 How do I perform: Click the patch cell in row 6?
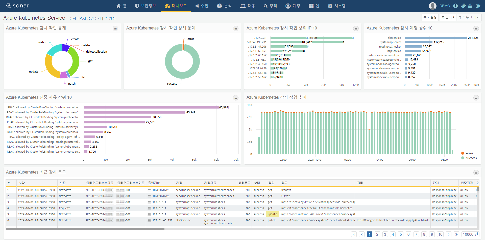272,220
